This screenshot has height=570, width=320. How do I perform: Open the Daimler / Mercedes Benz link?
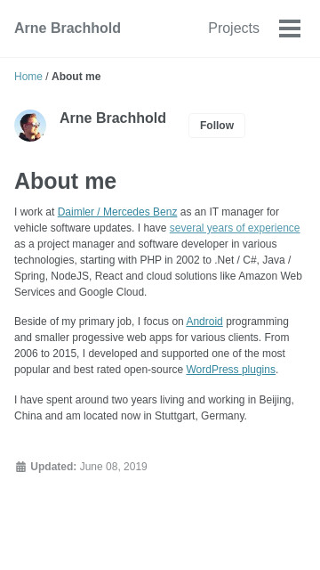coord(117,212)
